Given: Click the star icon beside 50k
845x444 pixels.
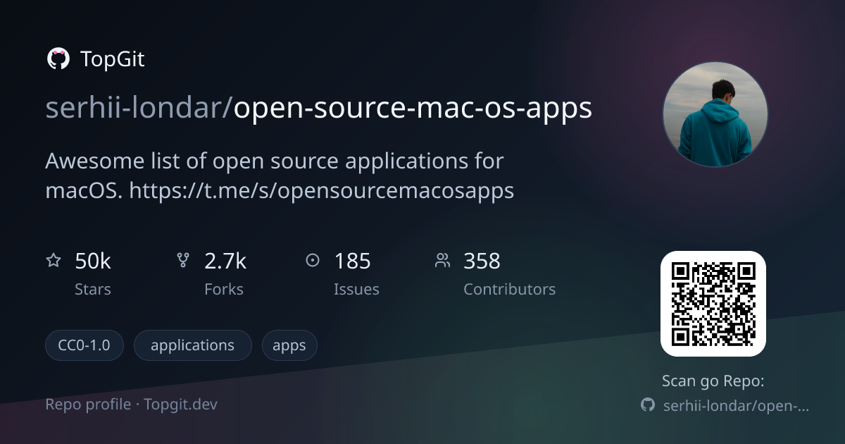Looking at the screenshot, I should point(53,261).
